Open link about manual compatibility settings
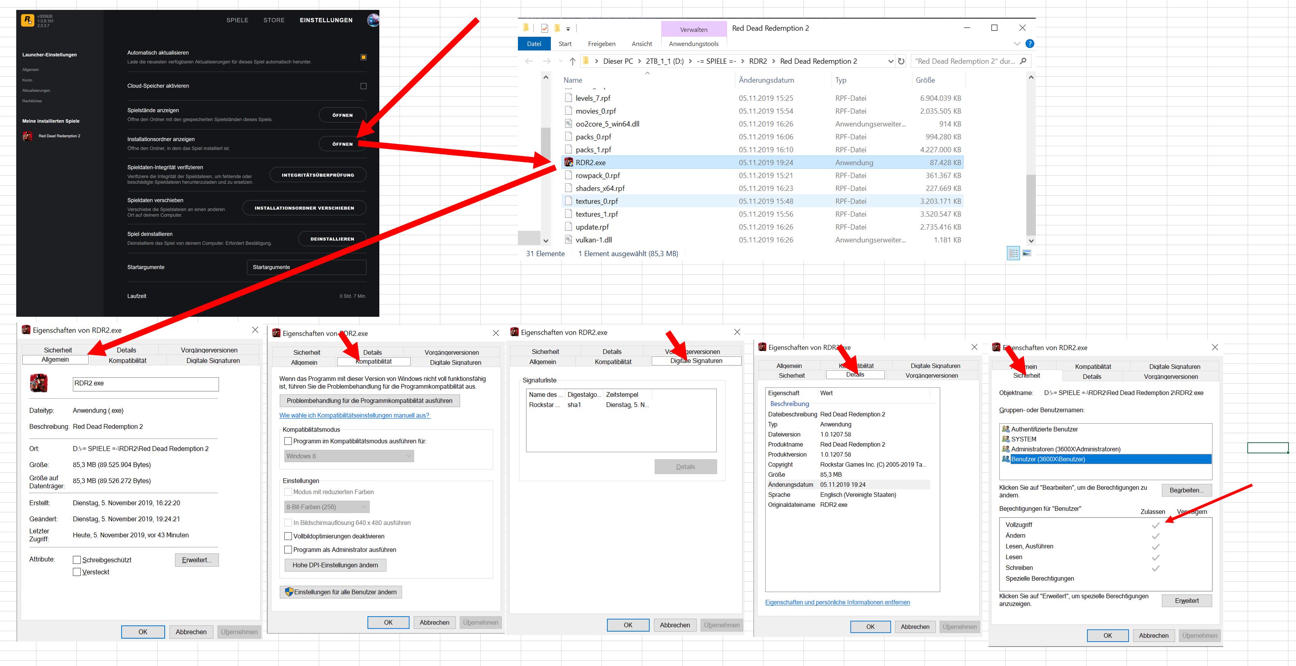The image size is (1296, 666). (354, 415)
